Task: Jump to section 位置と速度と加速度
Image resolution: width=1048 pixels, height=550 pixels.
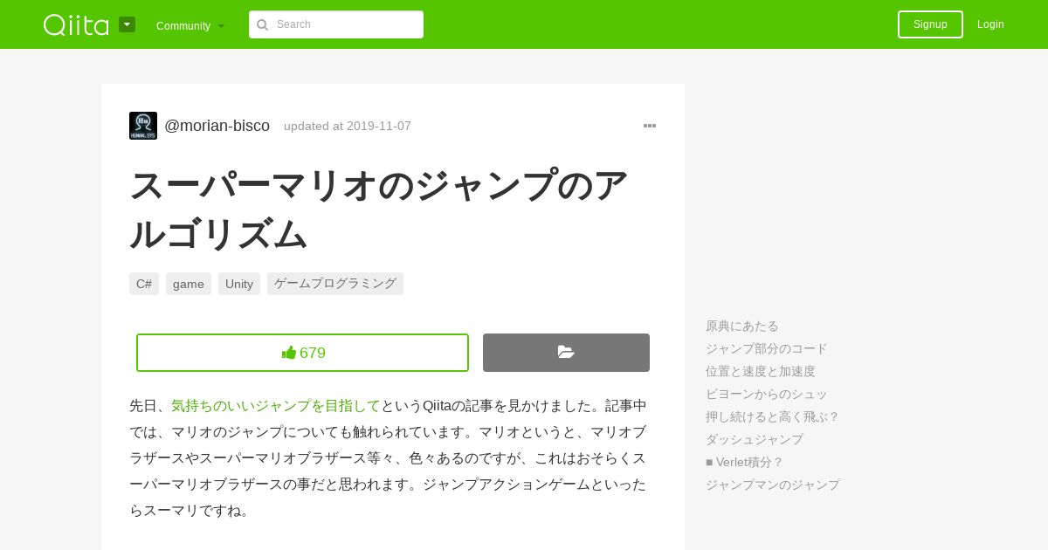Action: [x=761, y=371]
